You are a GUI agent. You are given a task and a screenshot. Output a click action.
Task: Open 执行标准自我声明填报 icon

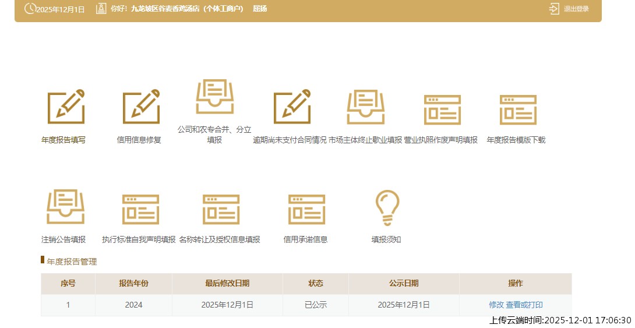pyautogui.click(x=140, y=209)
